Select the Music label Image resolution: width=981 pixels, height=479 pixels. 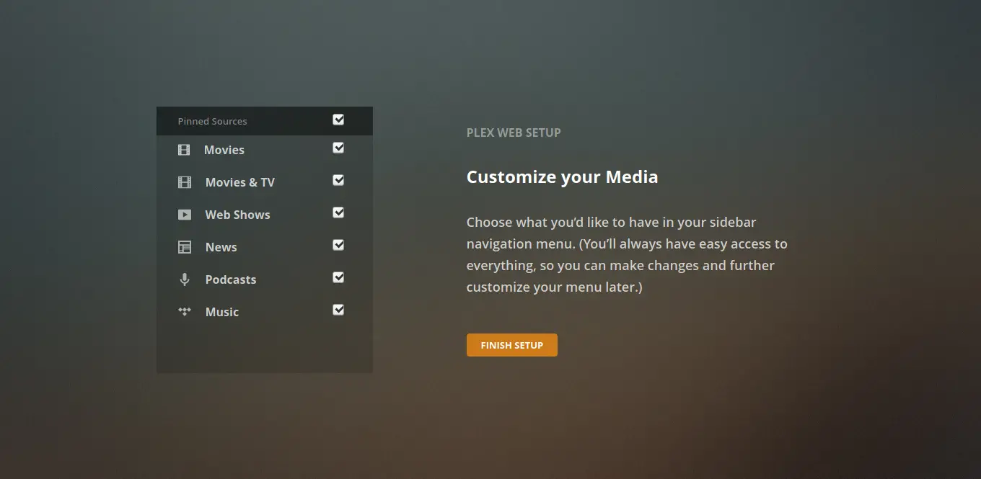point(222,312)
